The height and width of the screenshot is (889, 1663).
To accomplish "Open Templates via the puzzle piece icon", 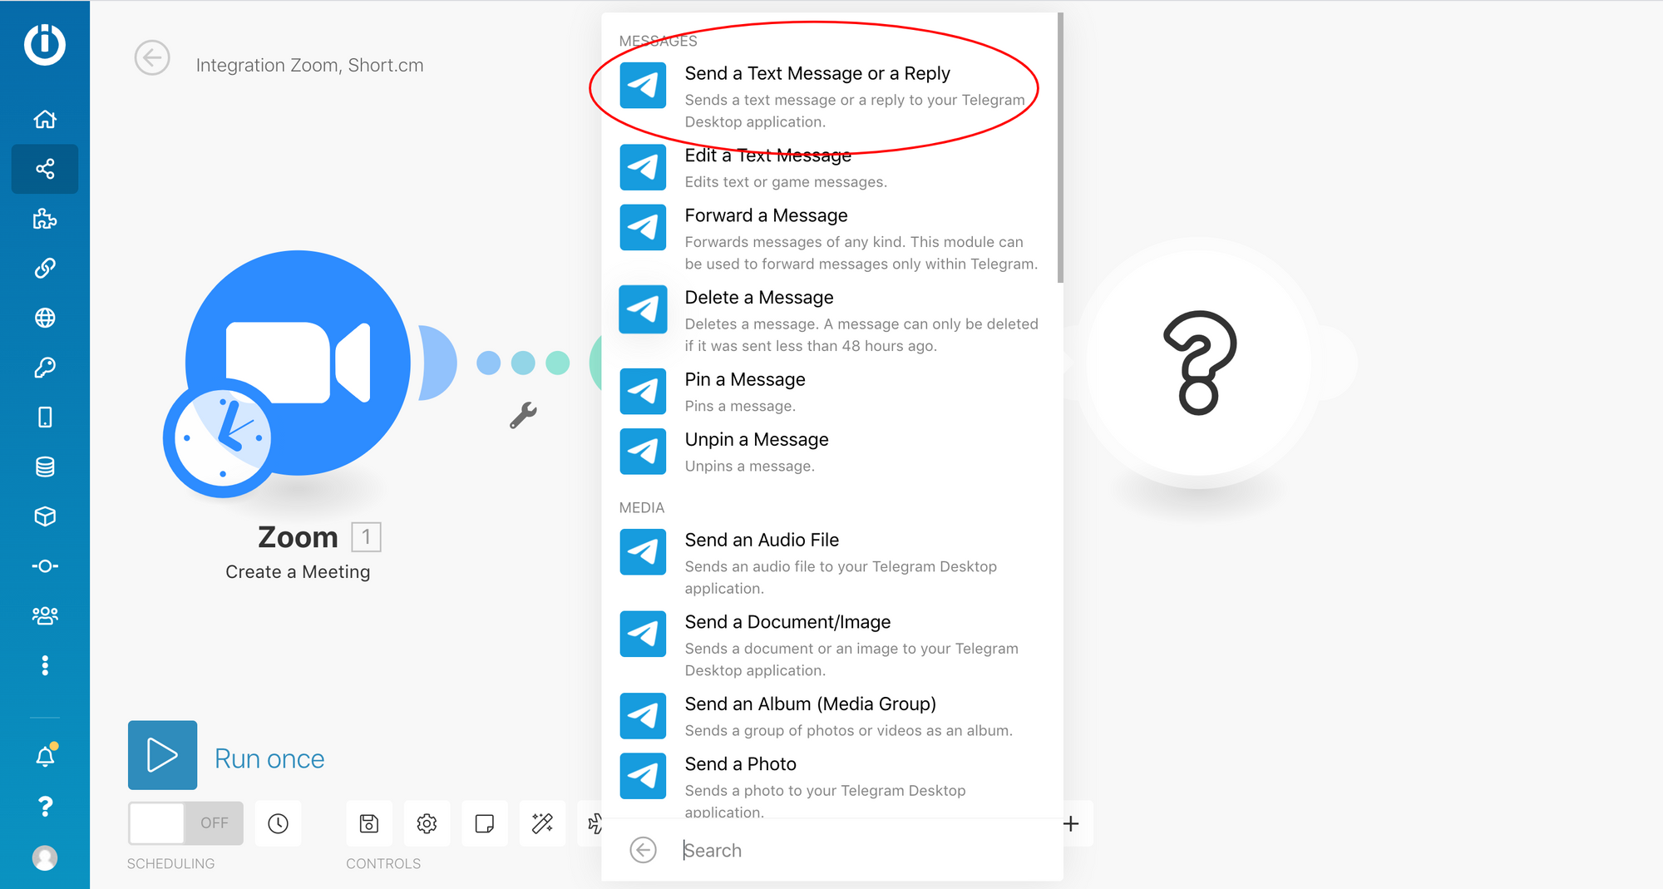I will pos(45,219).
